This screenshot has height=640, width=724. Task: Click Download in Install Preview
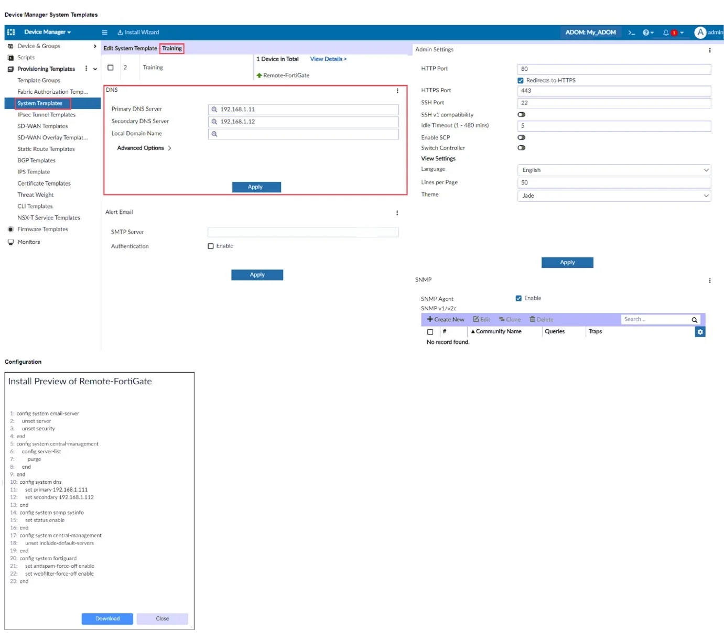tap(107, 619)
